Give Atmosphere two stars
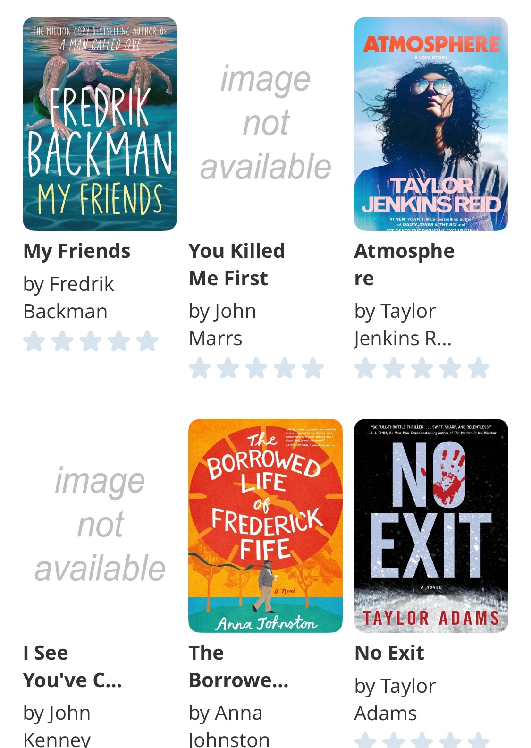 point(394,368)
